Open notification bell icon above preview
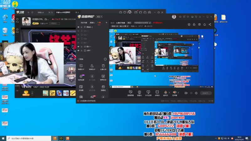The height and width of the screenshot is (141, 251). [x=205, y=24]
